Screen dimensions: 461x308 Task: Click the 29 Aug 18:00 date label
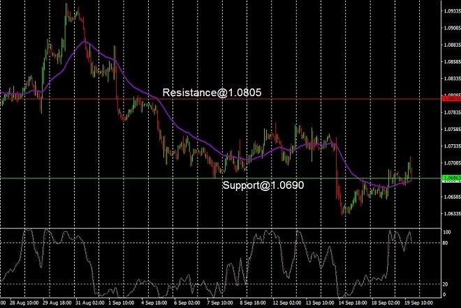pos(57,302)
